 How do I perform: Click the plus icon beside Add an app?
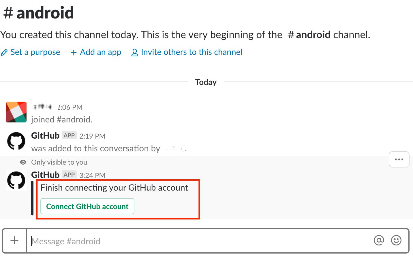[74, 53]
